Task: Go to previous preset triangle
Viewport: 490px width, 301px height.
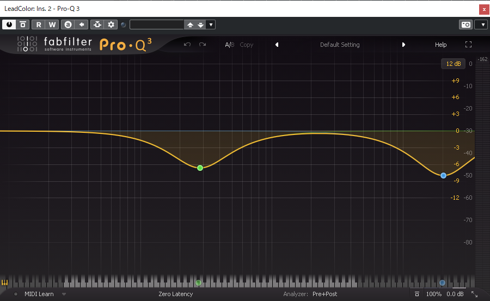Action: click(x=277, y=45)
